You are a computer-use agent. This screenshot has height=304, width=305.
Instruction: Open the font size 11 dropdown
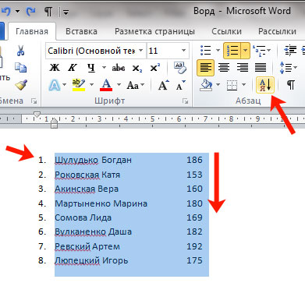click(168, 51)
